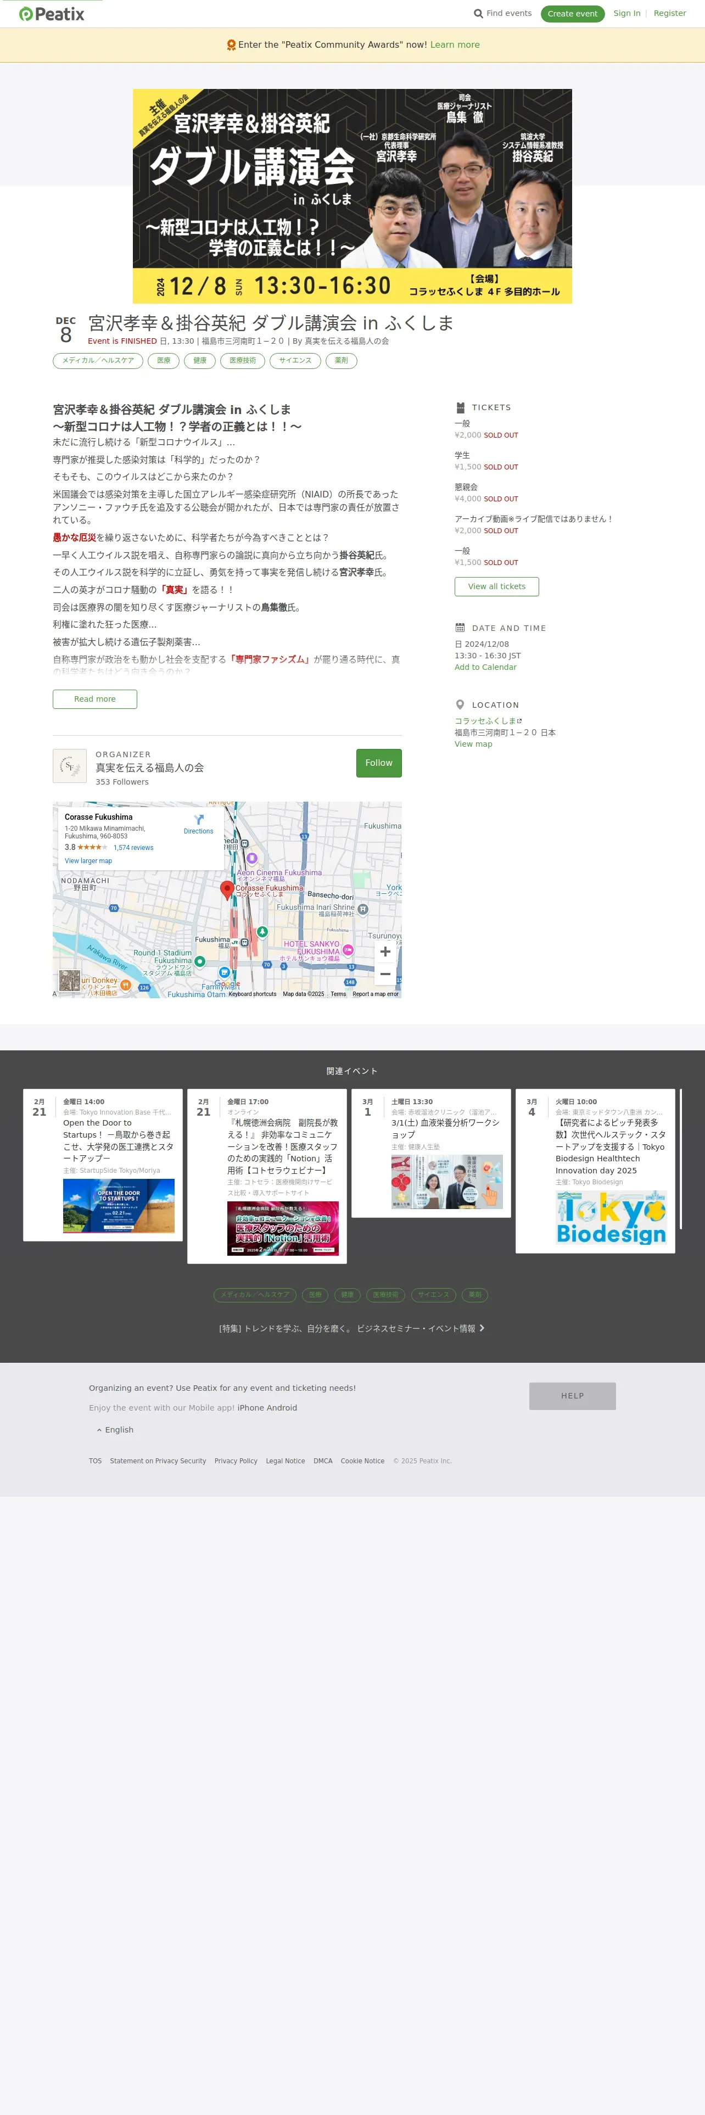Click the Find events text
The width and height of the screenshot is (705, 2115).
click(509, 13)
